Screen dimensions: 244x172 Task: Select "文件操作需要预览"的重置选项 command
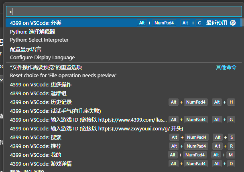pos(124,71)
